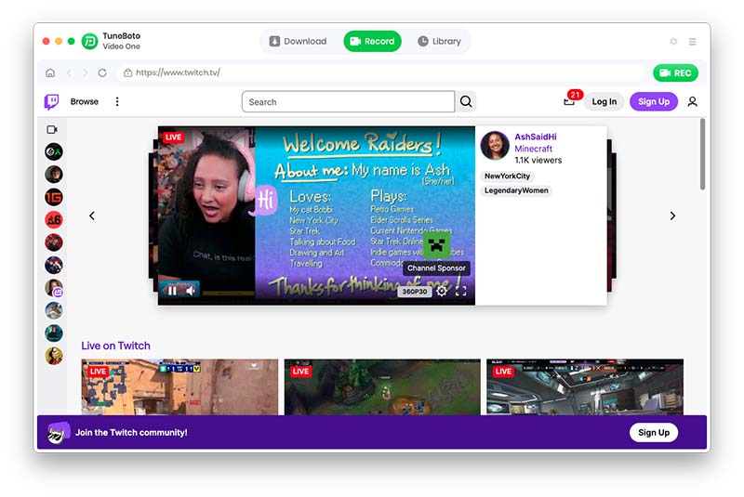The width and height of the screenshot is (744, 497).
Task: Open the third live stream thumbnail
Action: point(585,387)
